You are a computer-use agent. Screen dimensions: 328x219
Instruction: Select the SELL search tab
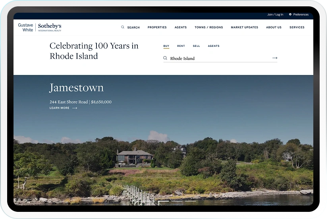click(x=196, y=46)
